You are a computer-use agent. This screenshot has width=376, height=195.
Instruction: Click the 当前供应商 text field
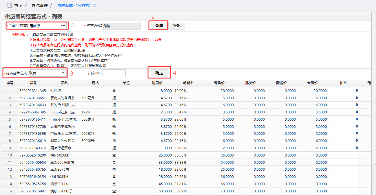(44, 26)
